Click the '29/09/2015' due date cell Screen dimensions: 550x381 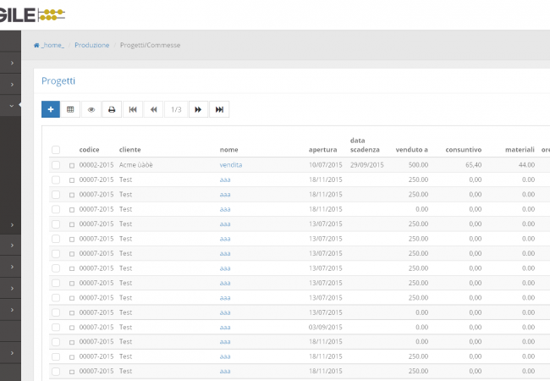pos(367,165)
